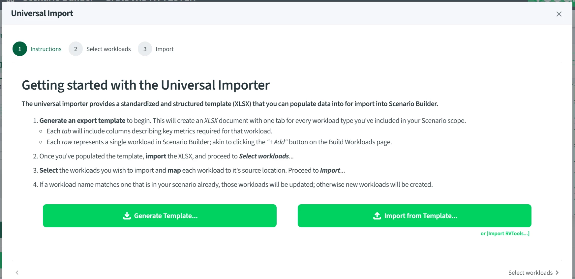Image resolution: width=575 pixels, height=279 pixels.
Task: Click the upload icon on Import from Template
Action: click(x=377, y=216)
